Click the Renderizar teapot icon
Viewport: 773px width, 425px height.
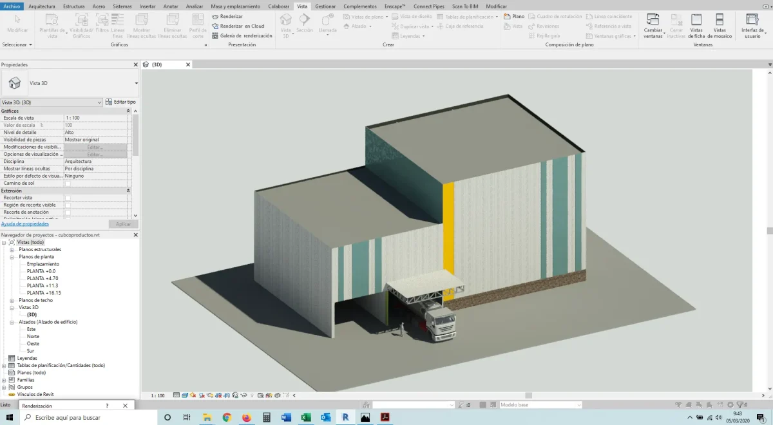[215, 16]
